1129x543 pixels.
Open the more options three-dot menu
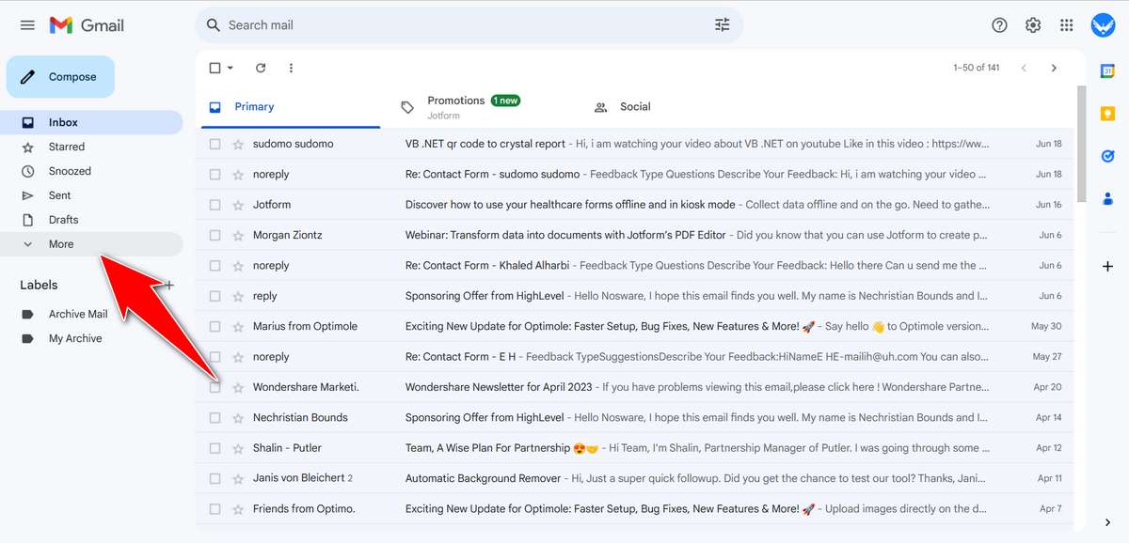point(291,68)
